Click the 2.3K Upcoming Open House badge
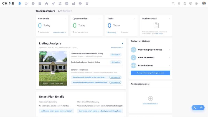Screen dimensions: 208x117 coord(133,50)
